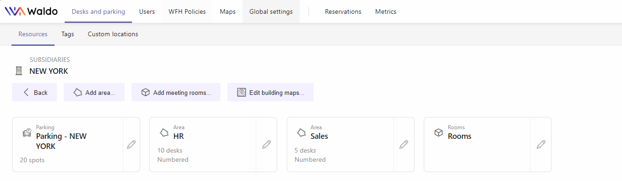
Task: Click the parking car icon
Action: click(x=27, y=133)
